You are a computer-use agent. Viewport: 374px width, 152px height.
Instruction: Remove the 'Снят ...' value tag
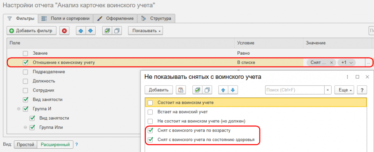331,63
